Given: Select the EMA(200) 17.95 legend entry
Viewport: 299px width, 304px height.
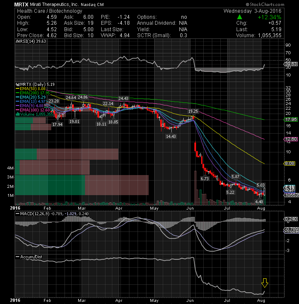Looking at the screenshot, I should pyautogui.click(x=33, y=93).
